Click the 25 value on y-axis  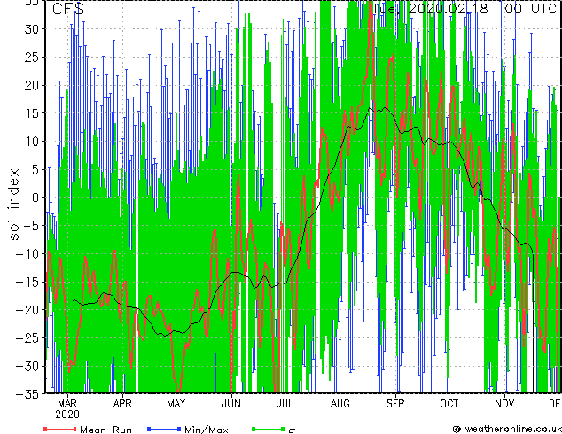click(x=32, y=57)
